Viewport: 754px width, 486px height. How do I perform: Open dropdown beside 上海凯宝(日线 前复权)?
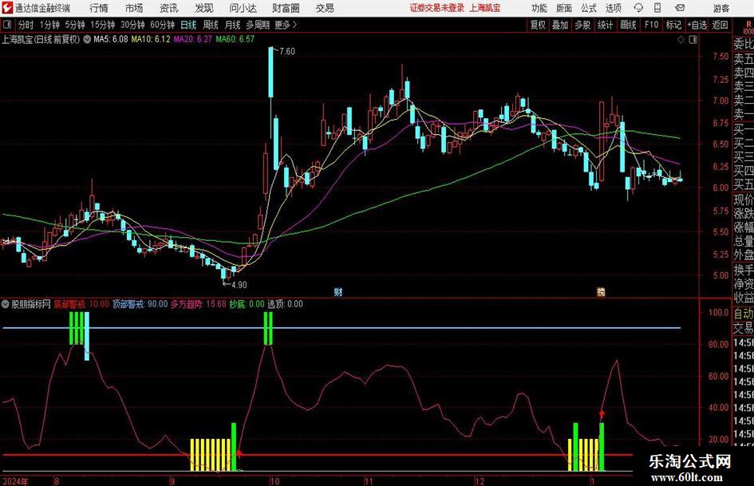(86, 39)
